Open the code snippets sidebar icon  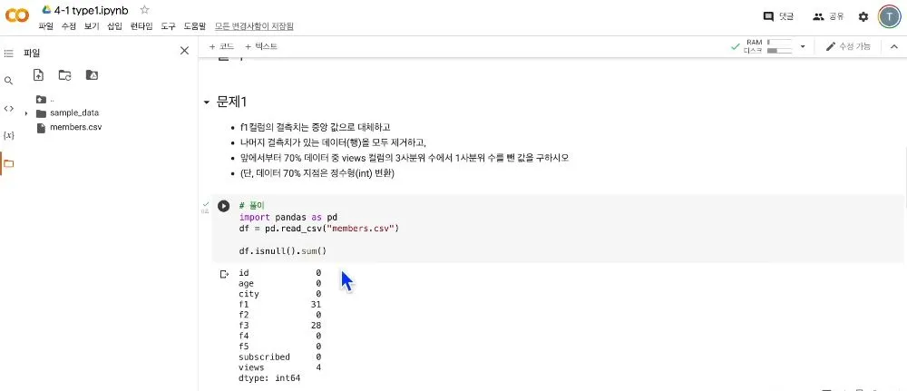click(x=9, y=108)
